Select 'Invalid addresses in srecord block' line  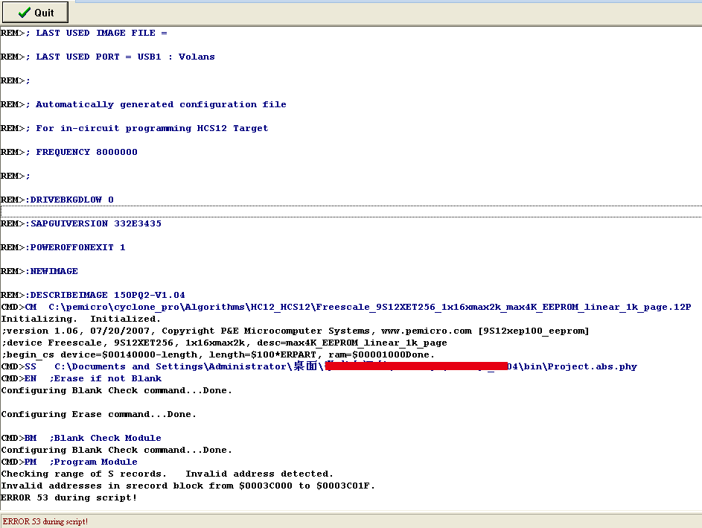pyautogui.click(x=188, y=486)
